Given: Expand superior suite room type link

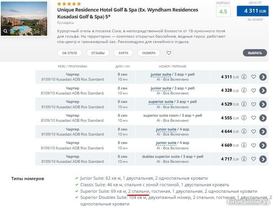Looking at the screenshot, I should click(161, 102).
